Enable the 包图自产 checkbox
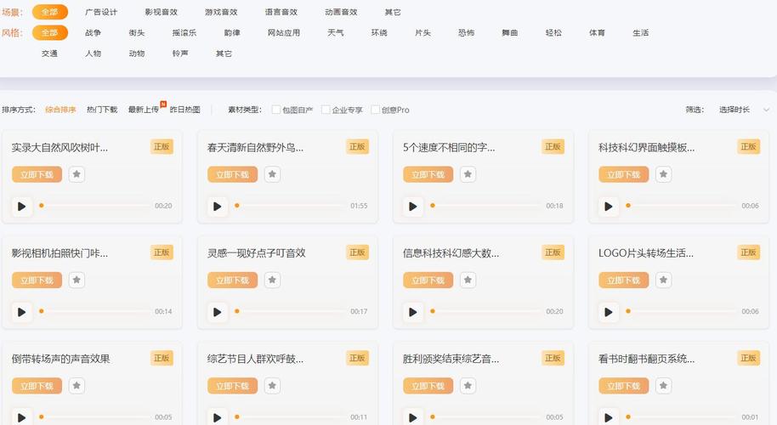777x425 pixels. (x=276, y=110)
